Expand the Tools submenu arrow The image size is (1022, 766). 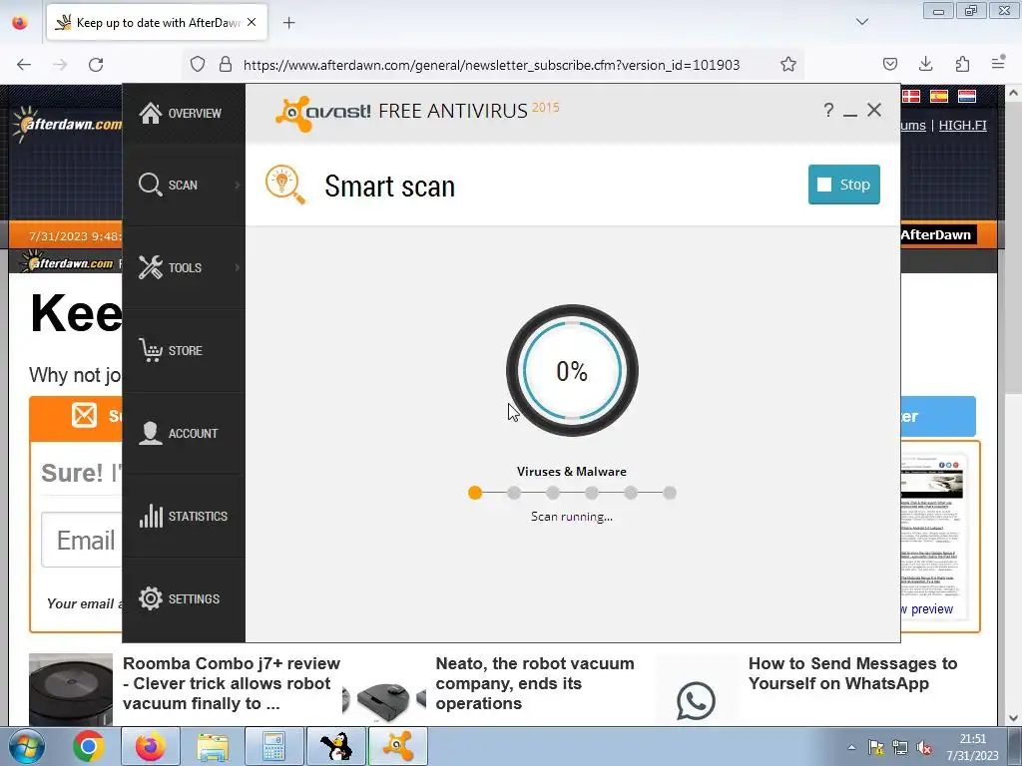click(x=238, y=267)
